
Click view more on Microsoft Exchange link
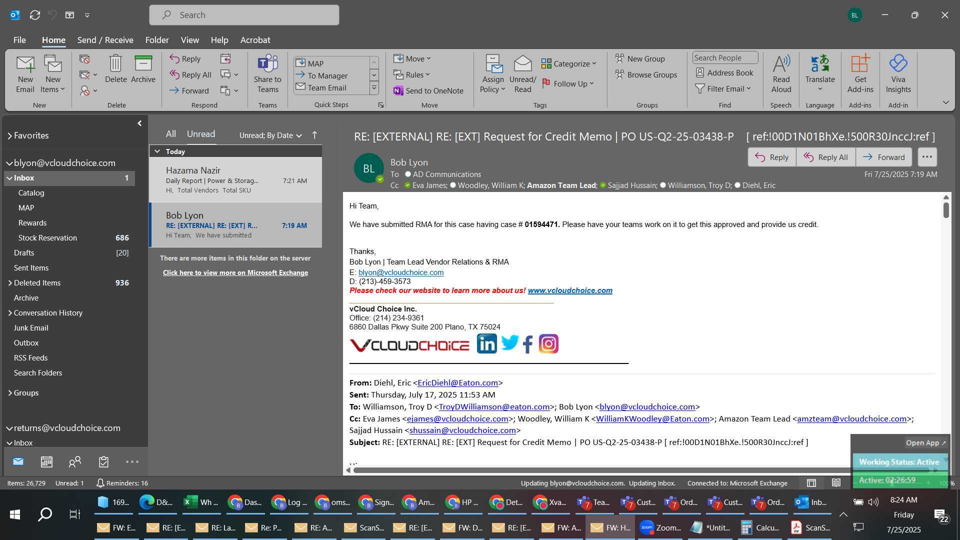pos(235,272)
